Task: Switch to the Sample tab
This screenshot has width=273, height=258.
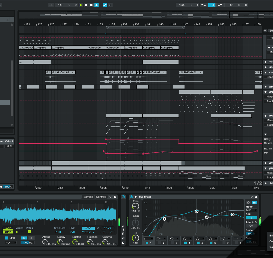Action: pos(88,197)
